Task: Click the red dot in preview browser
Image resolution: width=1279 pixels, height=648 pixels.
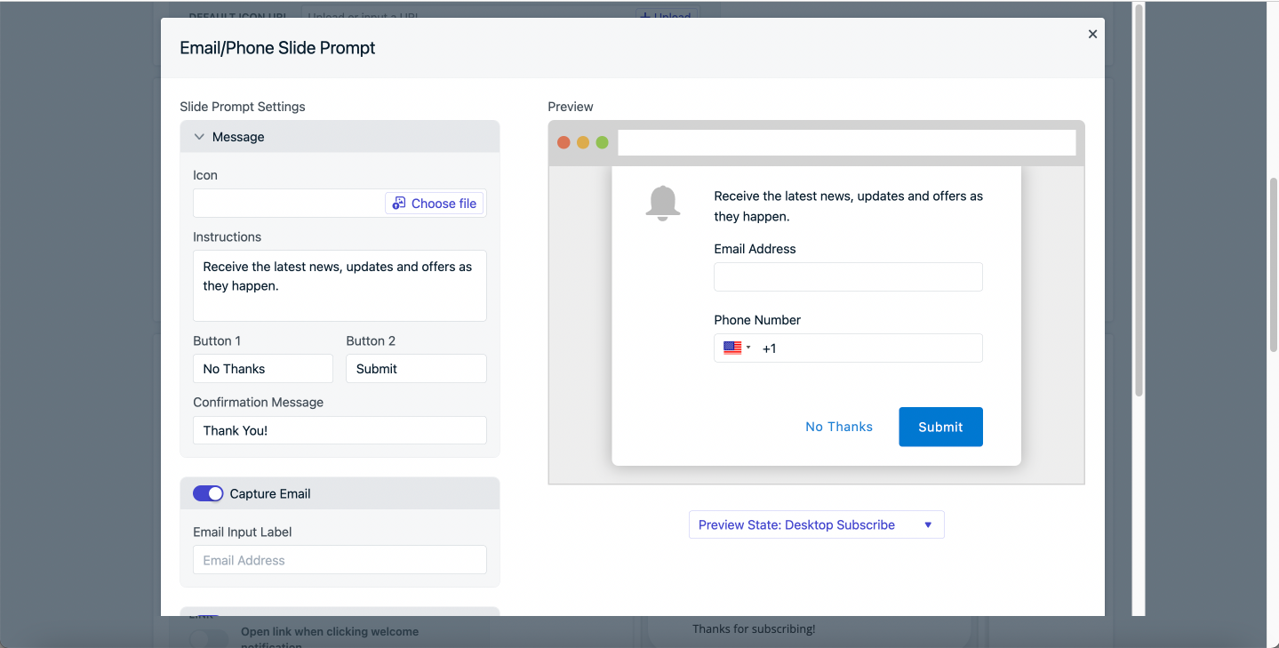Action: point(564,143)
